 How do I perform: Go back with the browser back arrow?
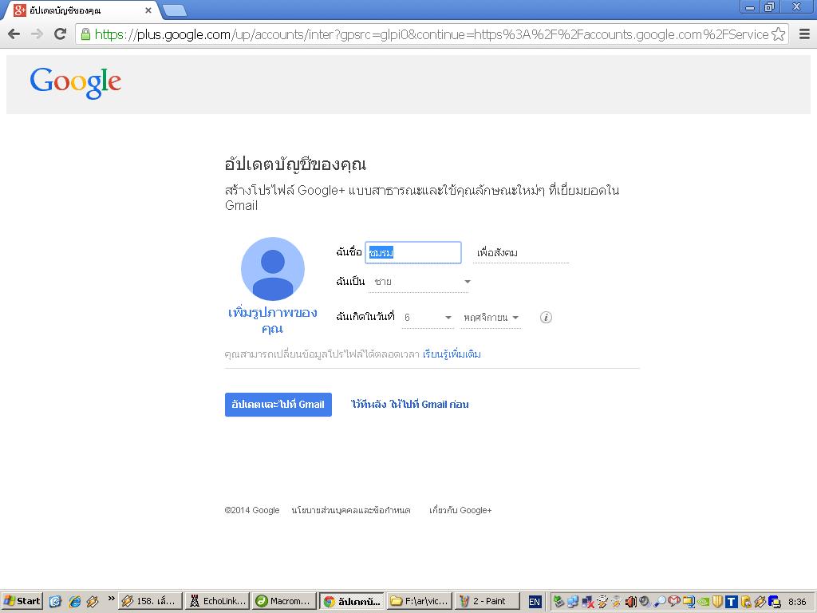(14, 34)
